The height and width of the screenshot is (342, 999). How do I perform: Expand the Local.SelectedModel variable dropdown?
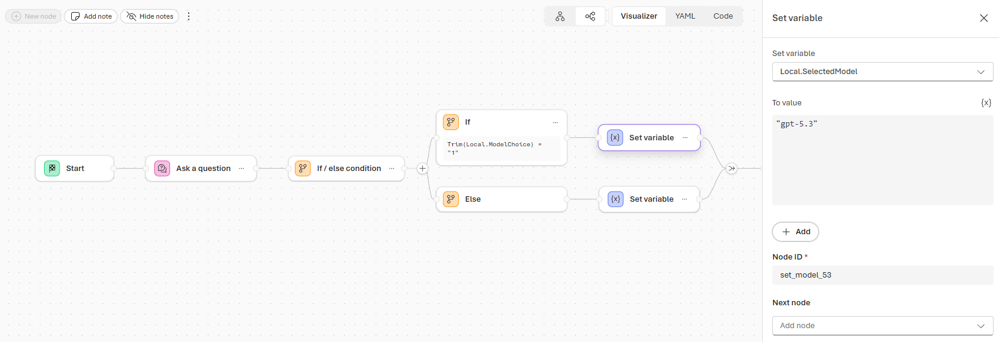[882, 72]
